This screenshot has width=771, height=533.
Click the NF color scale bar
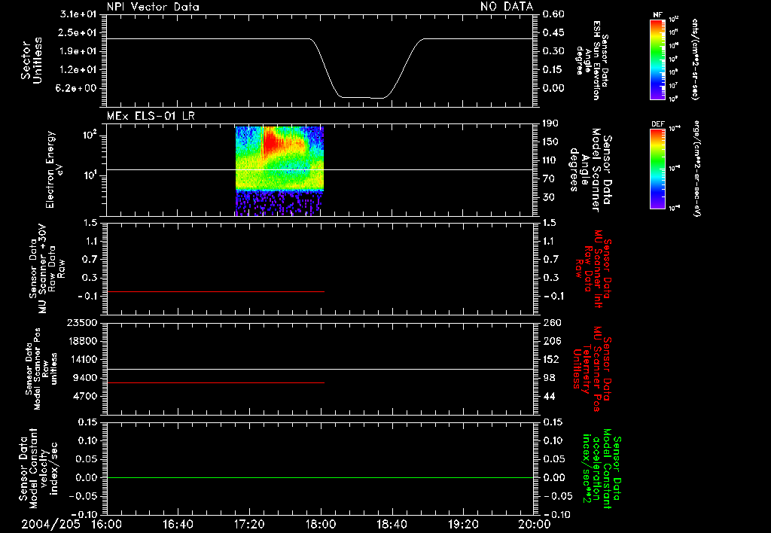pos(657,59)
